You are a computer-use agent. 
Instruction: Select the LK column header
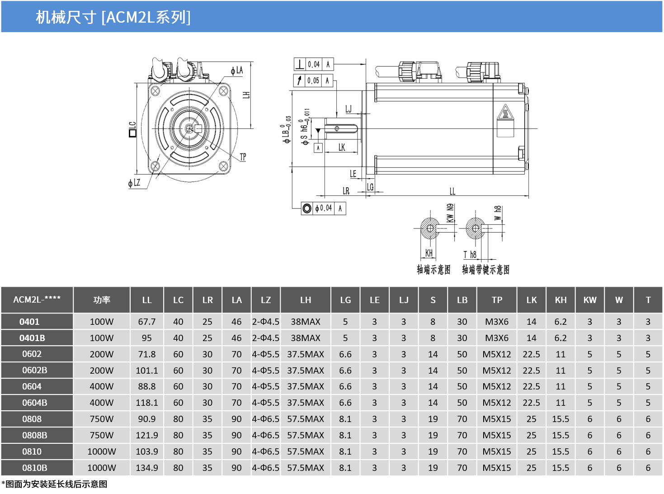[532, 299]
